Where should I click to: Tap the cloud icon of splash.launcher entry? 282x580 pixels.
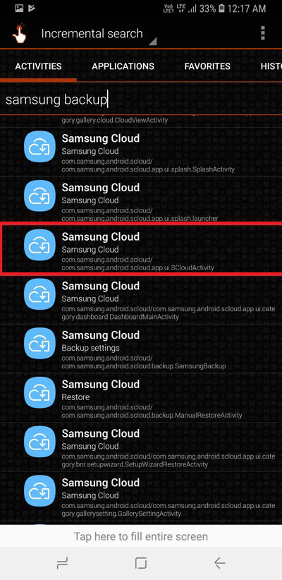(39, 198)
